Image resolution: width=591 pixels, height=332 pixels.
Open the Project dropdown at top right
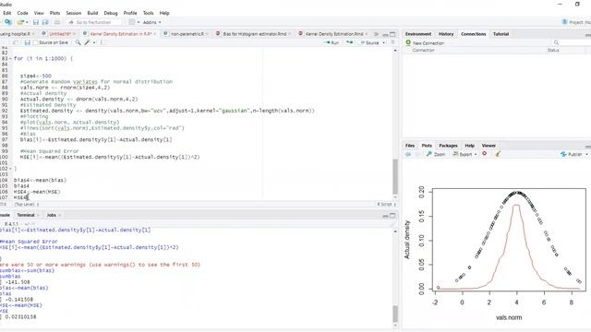coord(576,22)
